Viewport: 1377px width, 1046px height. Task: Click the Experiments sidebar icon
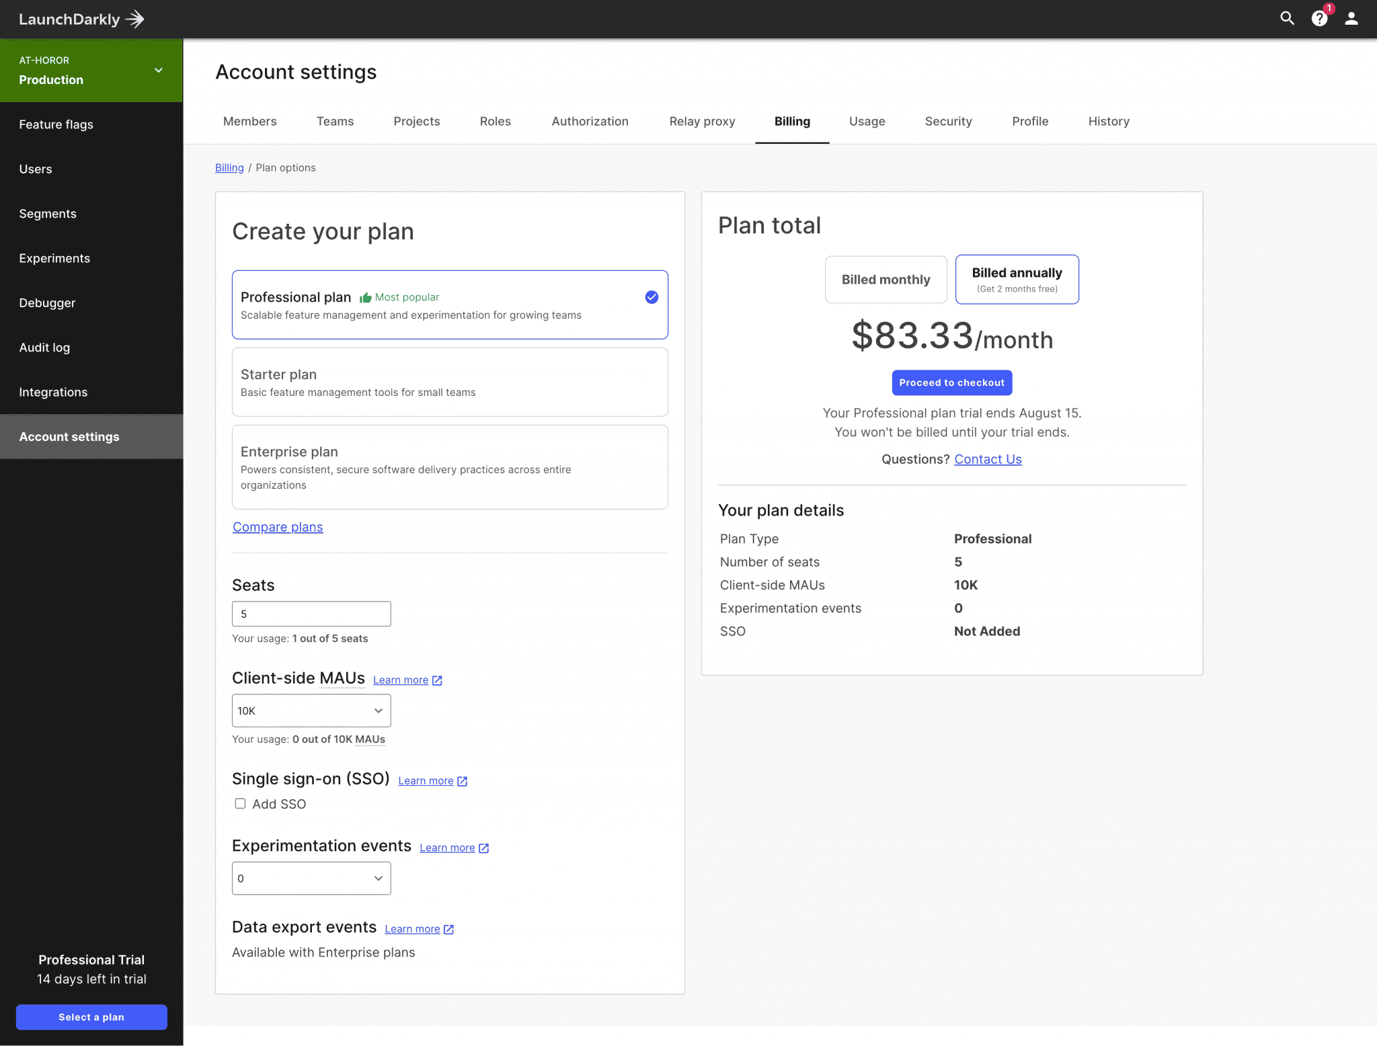pos(54,257)
